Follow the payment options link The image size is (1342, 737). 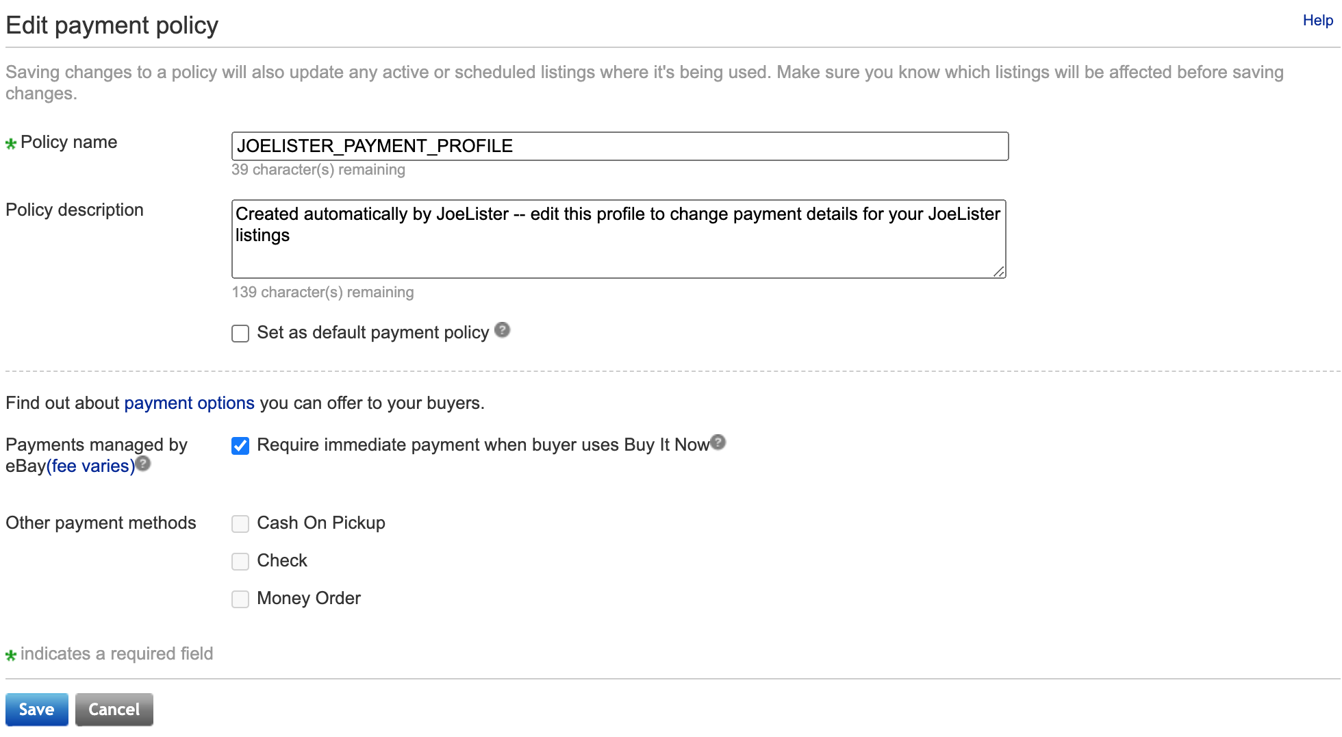click(189, 403)
